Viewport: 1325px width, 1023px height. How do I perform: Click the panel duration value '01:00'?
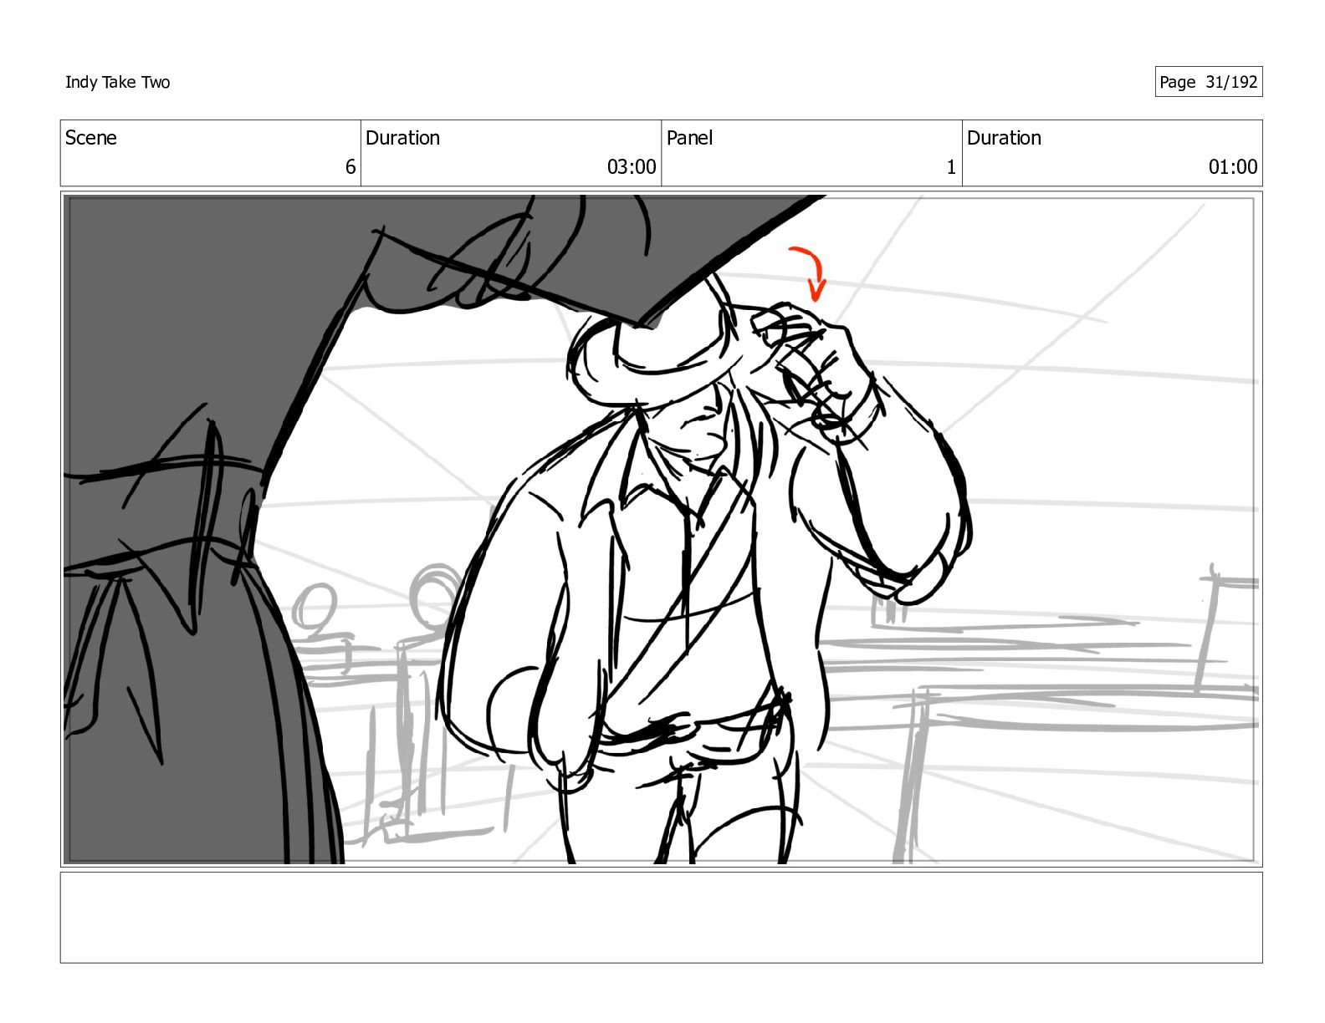(x=1232, y=167)
